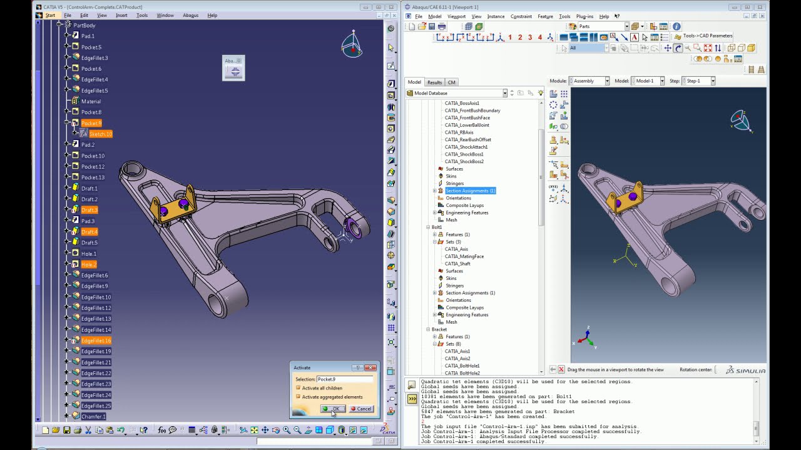Open the Abaqus Plug-ins menu
801x450 pixels.
[x=584, y=16]
